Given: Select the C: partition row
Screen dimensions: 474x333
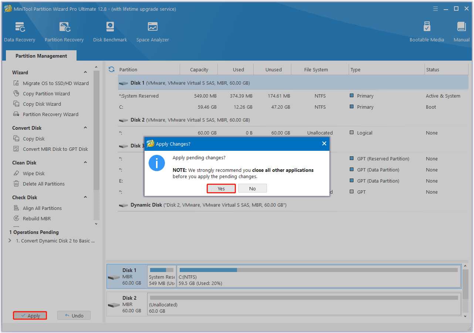Looking at the screenshot, I should [293, 107].
